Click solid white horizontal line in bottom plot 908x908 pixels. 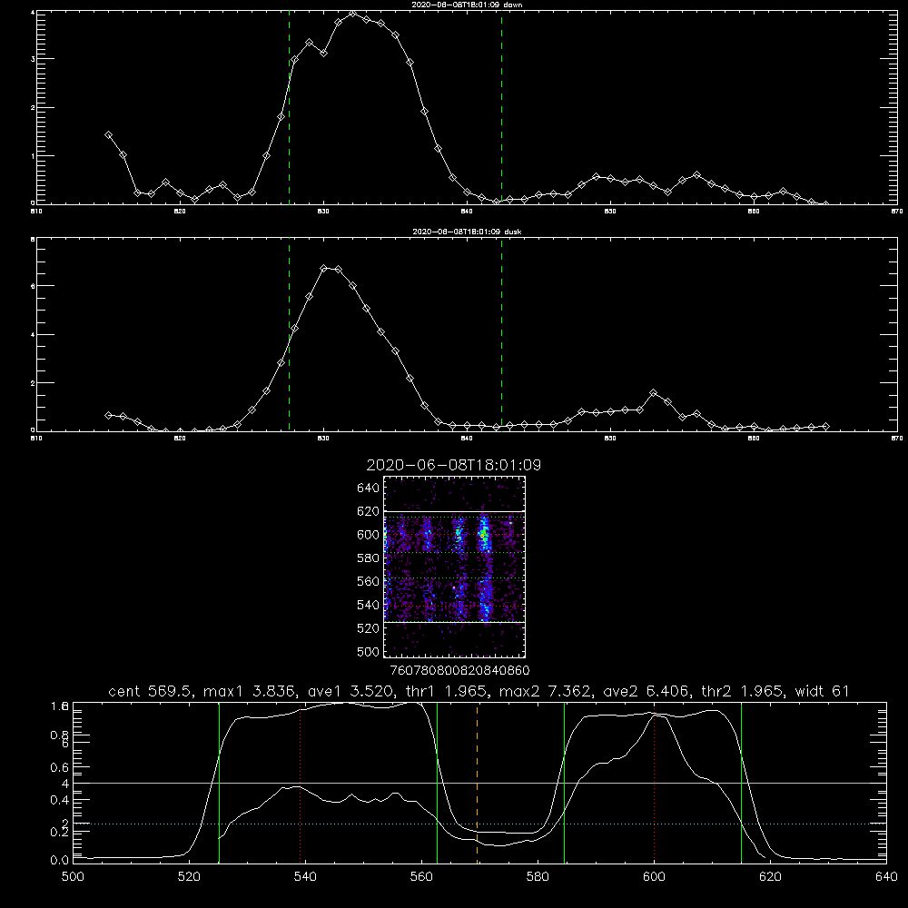click(479, 783)
